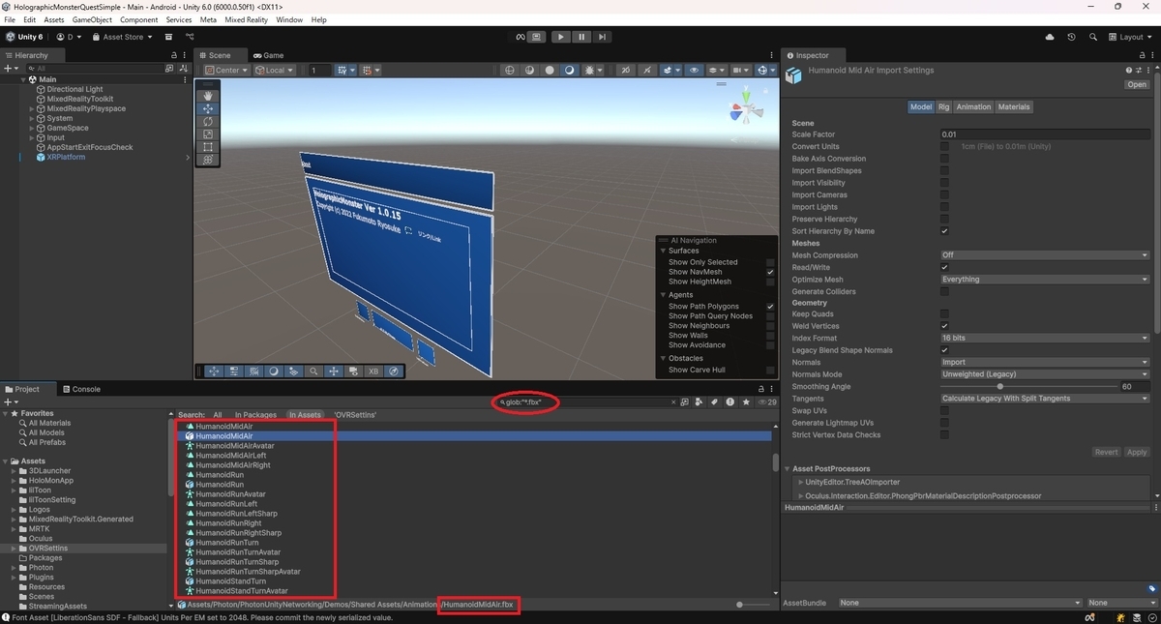The height and width of the screenshot is (624, 1161).
Task: Toggle Show NavMesh checkbox
Action: (770, 273)
